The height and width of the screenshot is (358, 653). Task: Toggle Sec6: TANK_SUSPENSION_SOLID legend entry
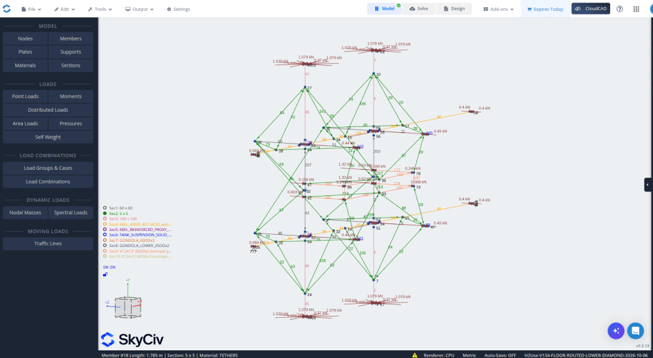[137, 235]
